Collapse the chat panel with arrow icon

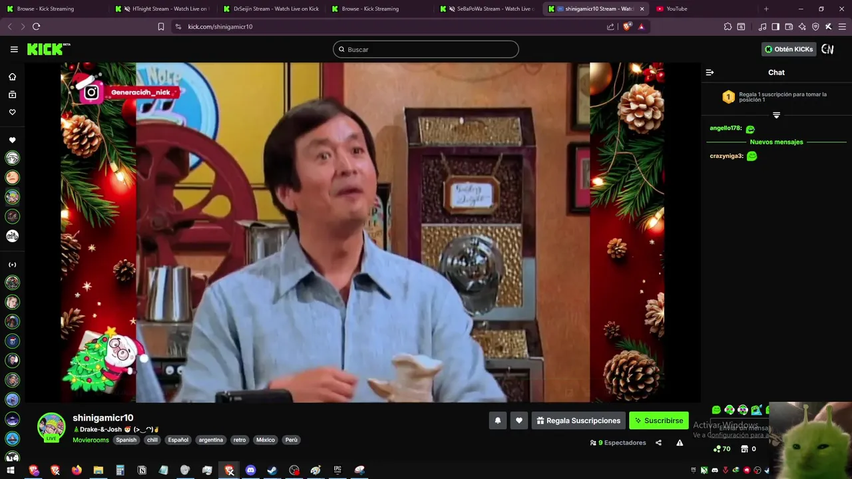(710, 73)
